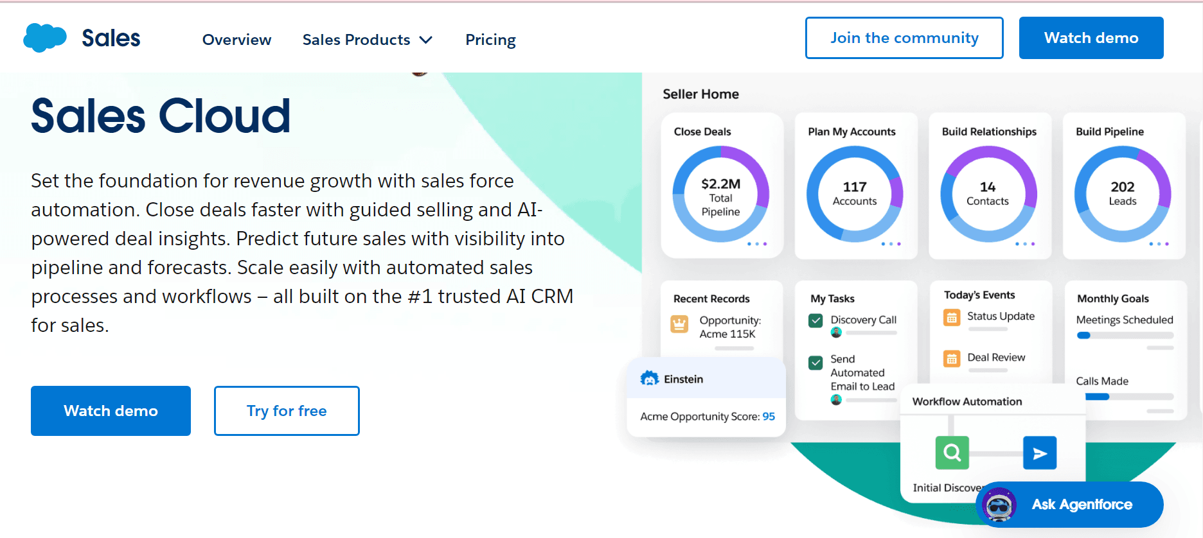The height and width of the screenshot is (538, 1203).
Task: Click the Meetings Scheduled progress bar
Action: [x=1125, y=335]
